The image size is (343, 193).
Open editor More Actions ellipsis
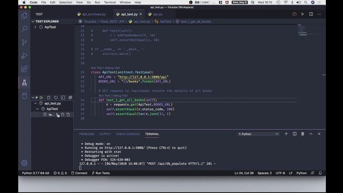pos(319,14)
